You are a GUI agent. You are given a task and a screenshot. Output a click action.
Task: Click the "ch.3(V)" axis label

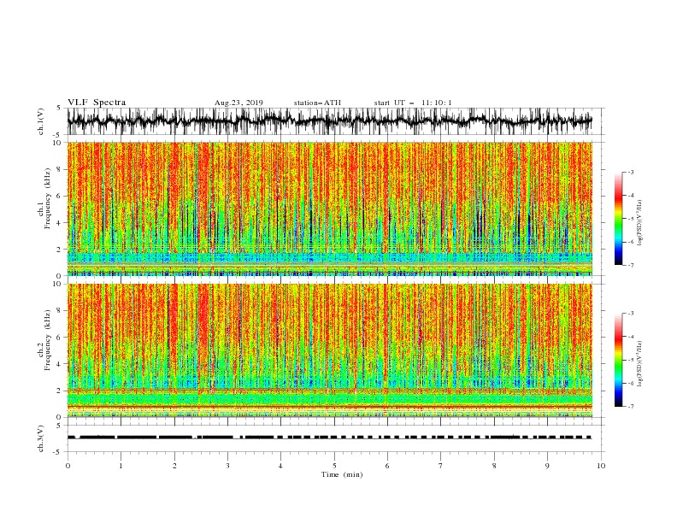(x=41, y=438)
